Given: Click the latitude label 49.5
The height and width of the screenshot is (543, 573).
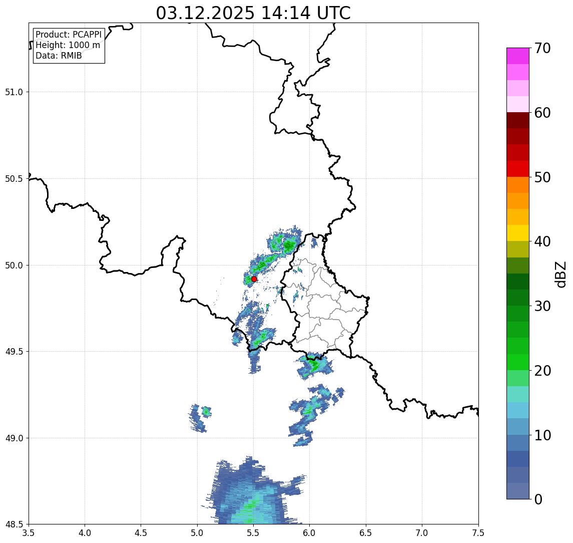Looking at the screenshot, I should (x=14, y=352).
